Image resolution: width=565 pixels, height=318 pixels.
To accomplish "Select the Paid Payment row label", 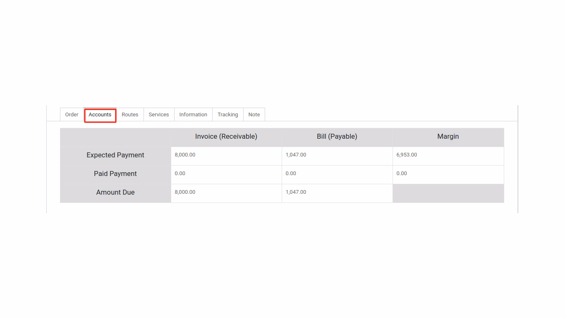I will 115,174.
